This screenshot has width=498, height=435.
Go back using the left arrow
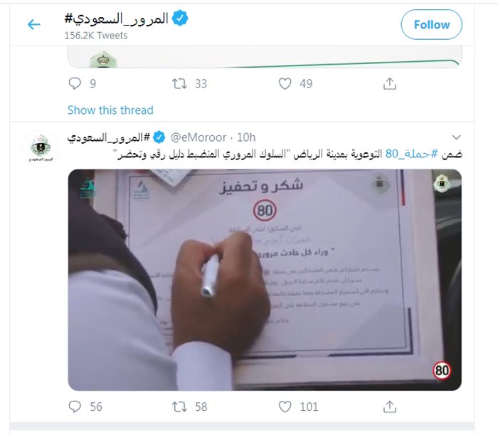click(x=34, y=24)
